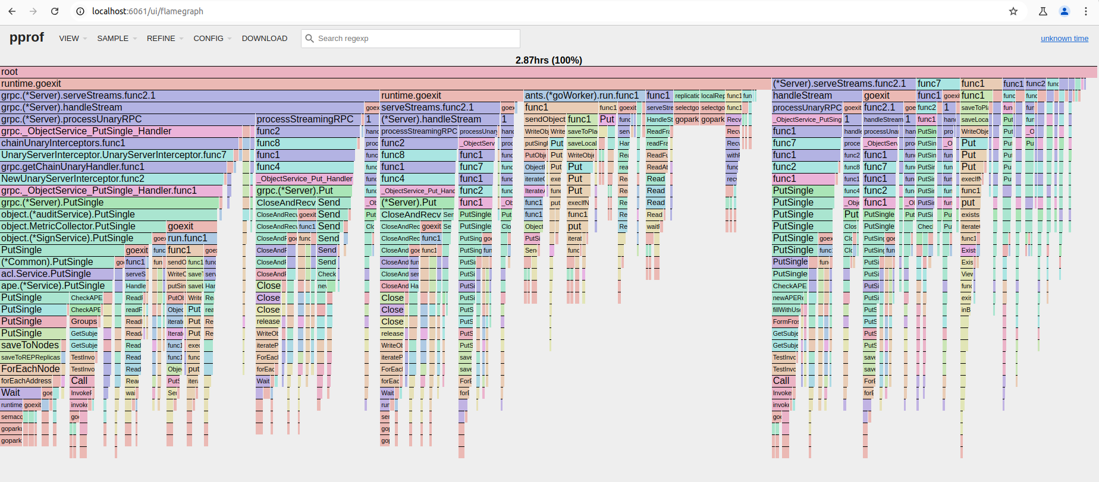The width and height of the screenshot is (1099, 482).
Task: Select the wide runtime.goexit frame under root
Action: pos(385,84)
